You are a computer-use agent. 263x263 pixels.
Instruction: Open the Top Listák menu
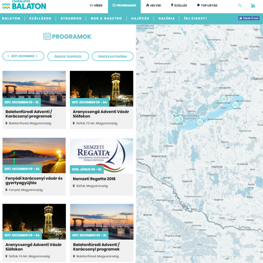tap(207, 5)
